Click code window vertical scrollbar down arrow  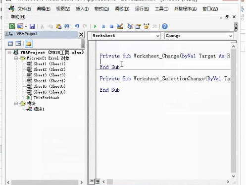233,176
